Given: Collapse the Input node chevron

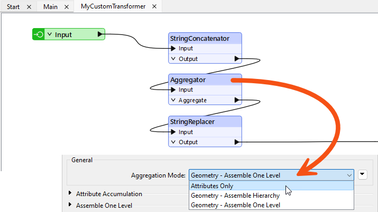Looking at the screenshot, I should [x=50, y=34].
